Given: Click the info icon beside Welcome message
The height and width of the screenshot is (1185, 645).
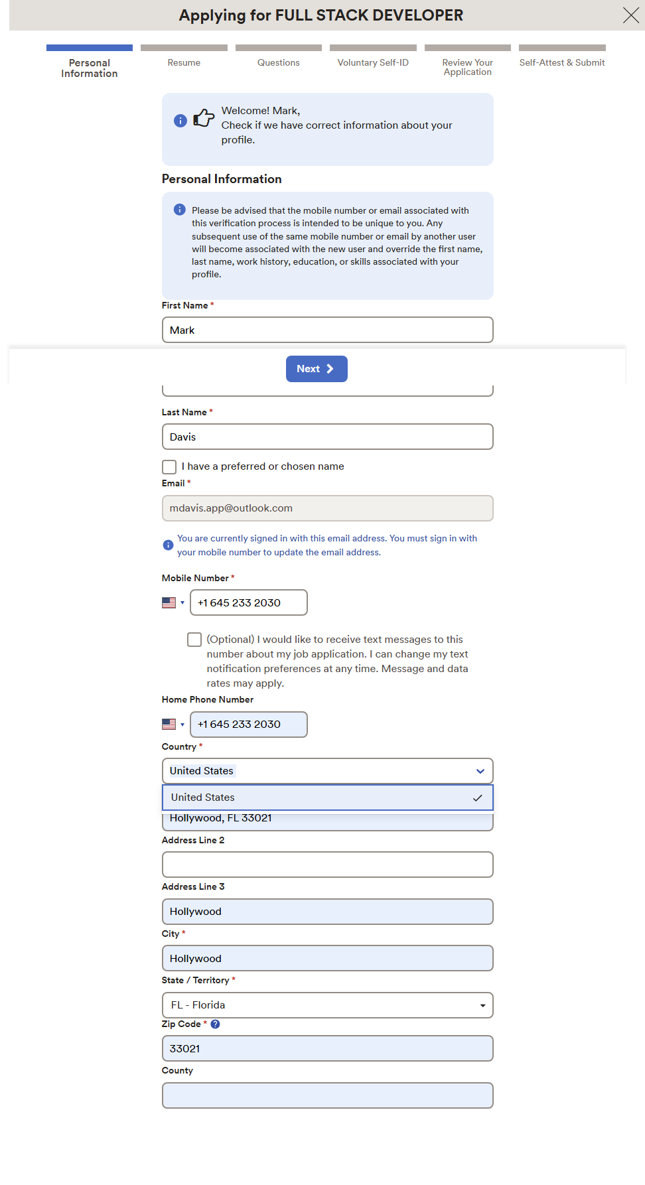Looking at the screenshot, I should click(x=180, y=121).
